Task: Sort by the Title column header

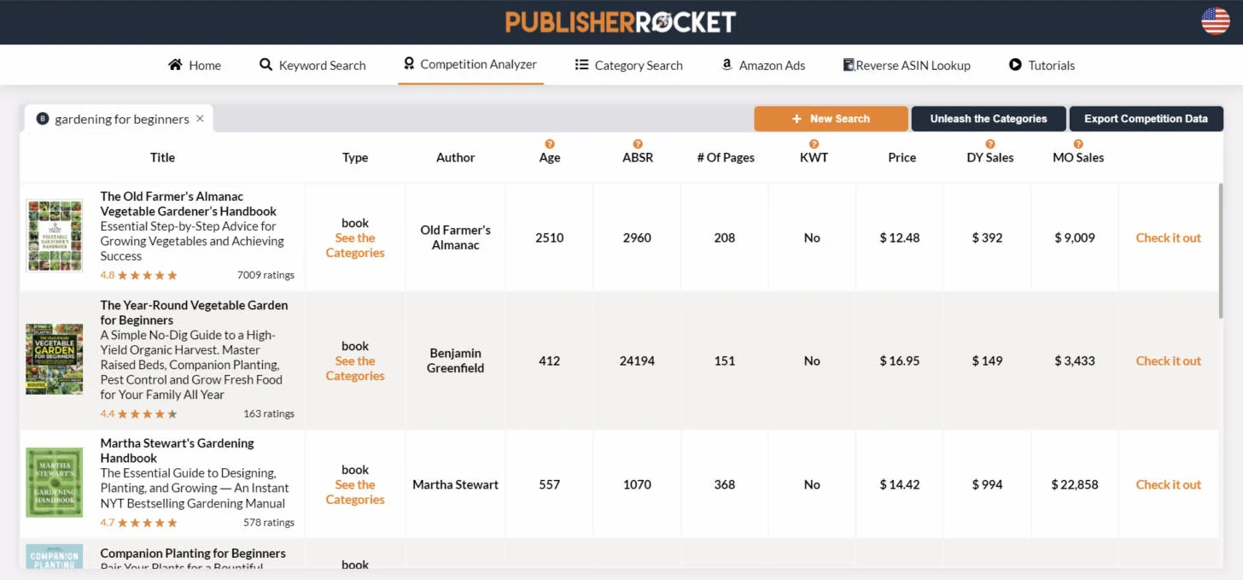Action: [162, 157]
